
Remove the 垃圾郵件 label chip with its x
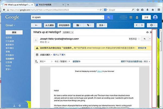coord(73,32)
